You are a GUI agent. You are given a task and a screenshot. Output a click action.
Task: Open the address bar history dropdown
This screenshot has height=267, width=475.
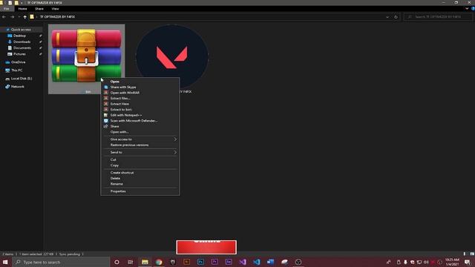(387, 17)
